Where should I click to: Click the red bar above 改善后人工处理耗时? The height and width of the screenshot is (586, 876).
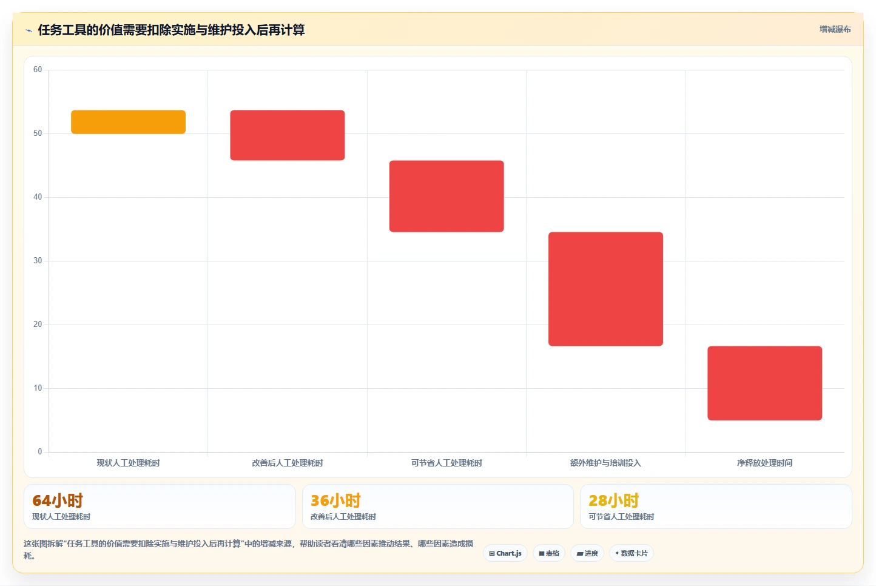(288, 135)
